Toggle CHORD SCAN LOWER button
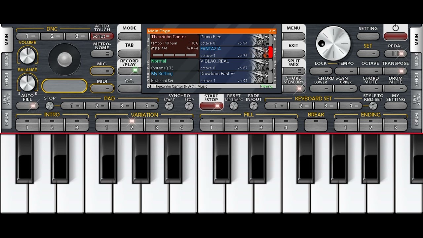 tap(321, 88)
